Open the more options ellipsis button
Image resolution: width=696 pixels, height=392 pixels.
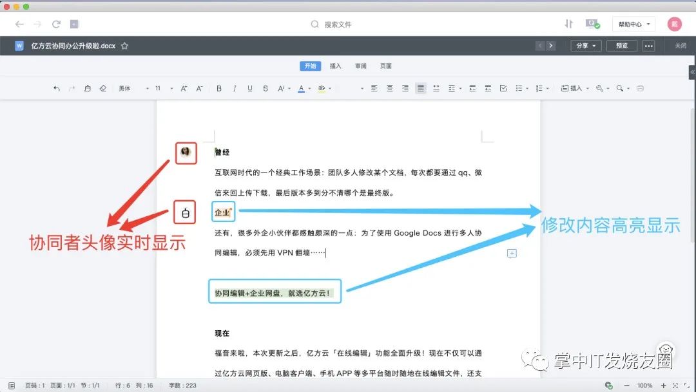(x=648, y=46)
